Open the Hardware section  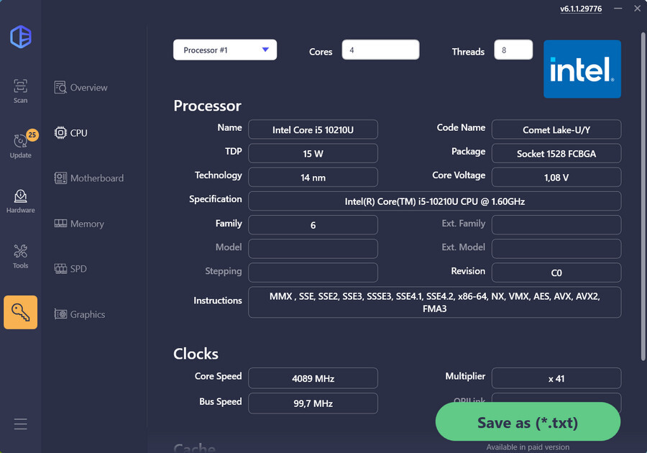click(x=21, y=201)
